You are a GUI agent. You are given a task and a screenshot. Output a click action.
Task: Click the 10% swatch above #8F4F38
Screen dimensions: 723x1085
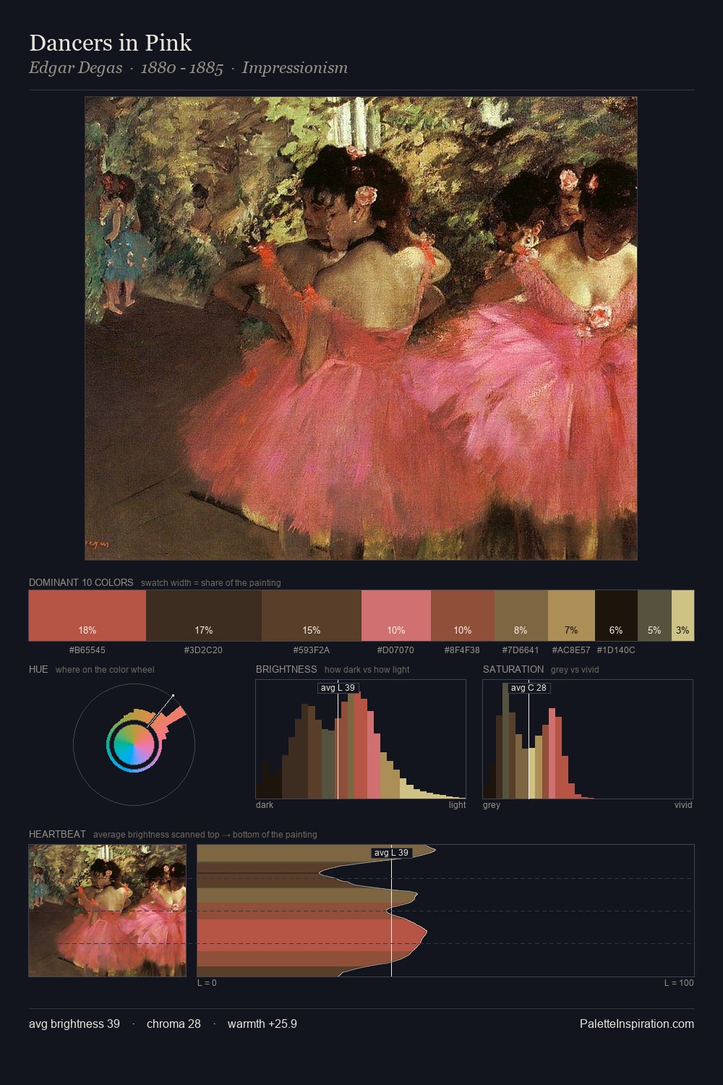click(x=463, y=616)
